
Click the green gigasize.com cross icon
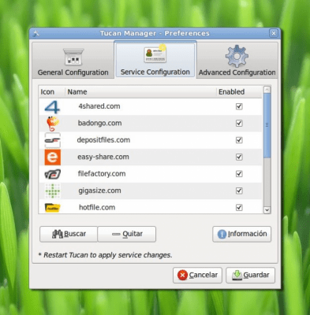[x=53, y=191]
